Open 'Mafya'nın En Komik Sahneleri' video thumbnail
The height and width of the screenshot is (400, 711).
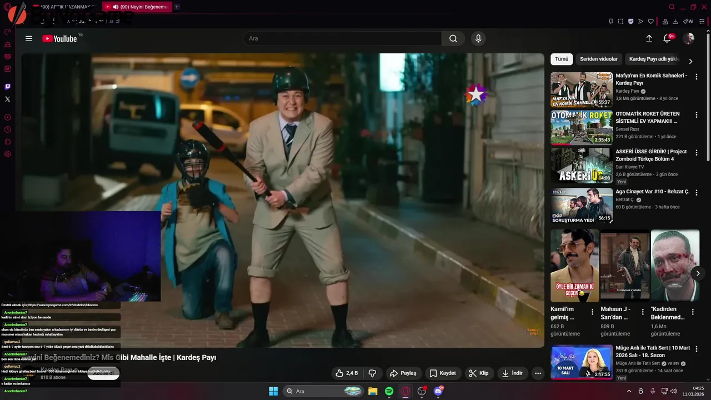click(582, 89)
